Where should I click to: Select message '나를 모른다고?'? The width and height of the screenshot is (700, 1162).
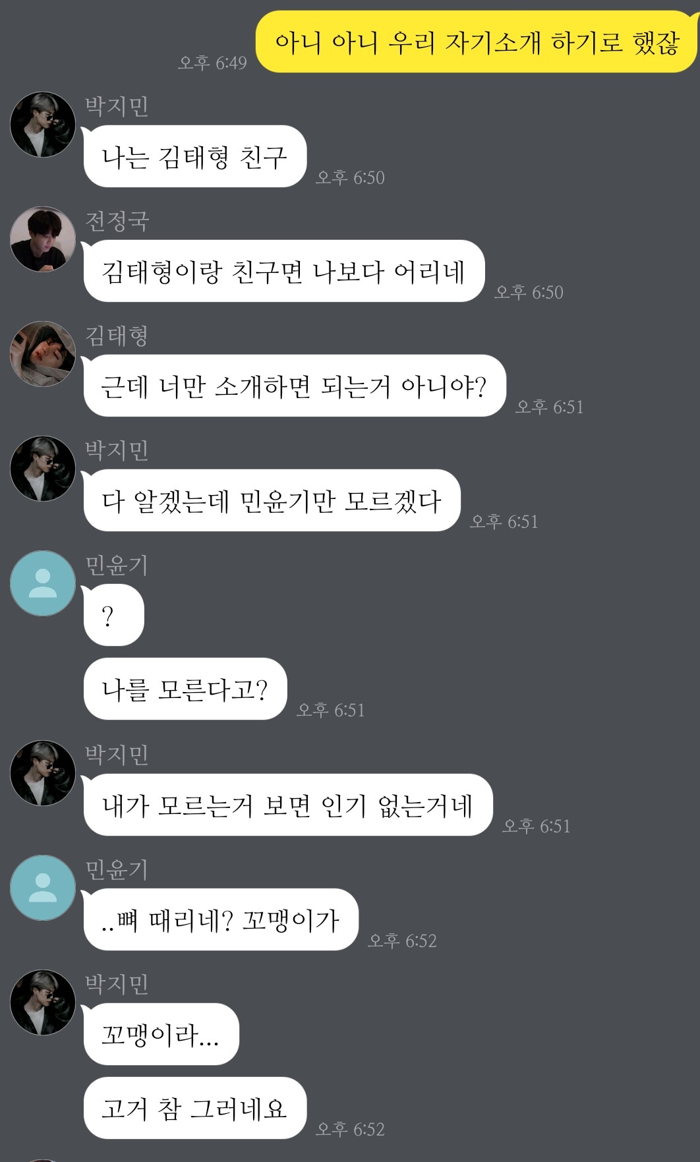[x=185, y=689]
